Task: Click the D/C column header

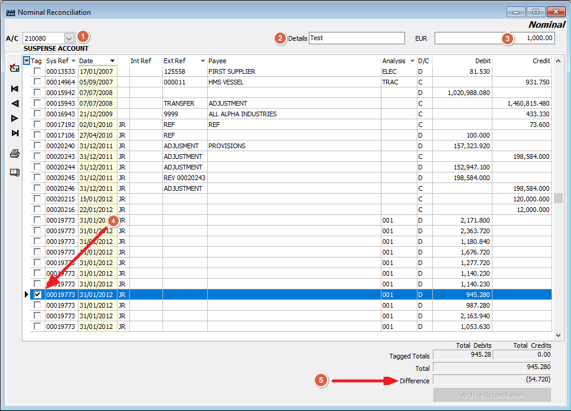Action: pyautogui.click(x=423, y=61)
